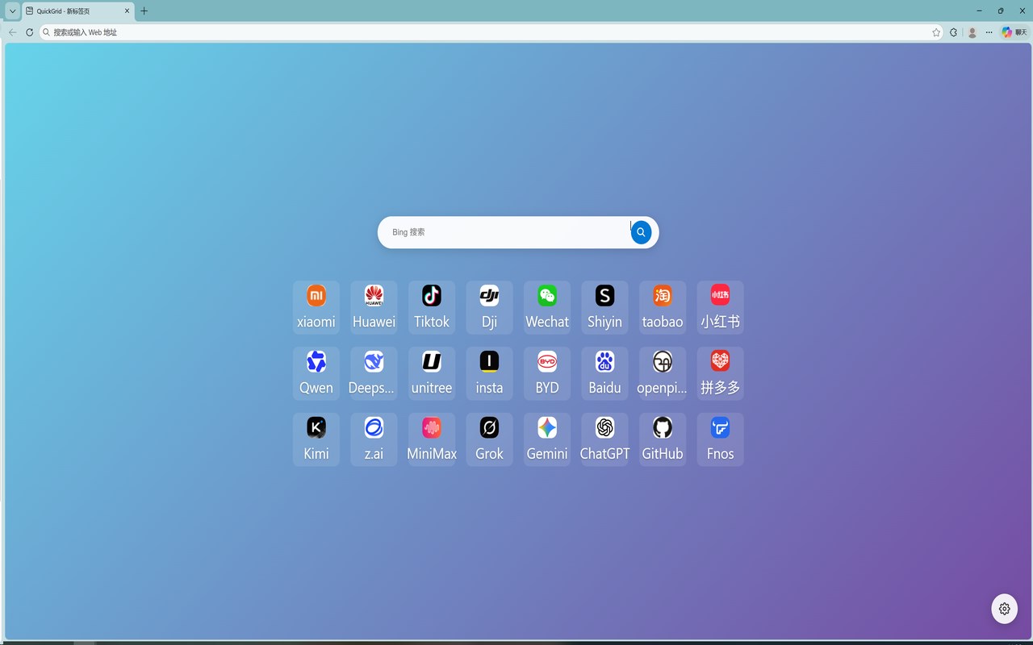Open the Gemini shortcut
Viewport: 1033px width, 645px height.
(x=546, y=439)
